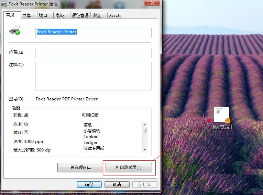263x195 pixels.
Task: Click the 打印测试页(T) button
Action: tap(129, 167)
